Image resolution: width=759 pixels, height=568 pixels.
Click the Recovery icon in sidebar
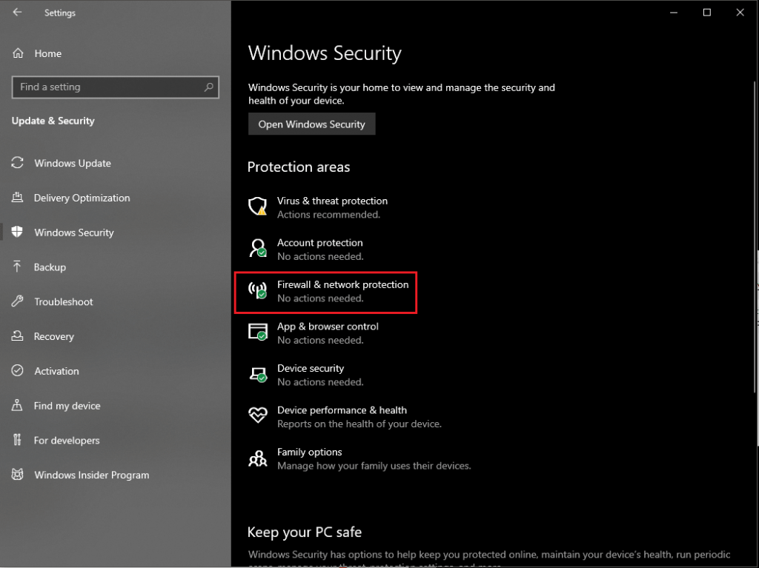point(18,335)
